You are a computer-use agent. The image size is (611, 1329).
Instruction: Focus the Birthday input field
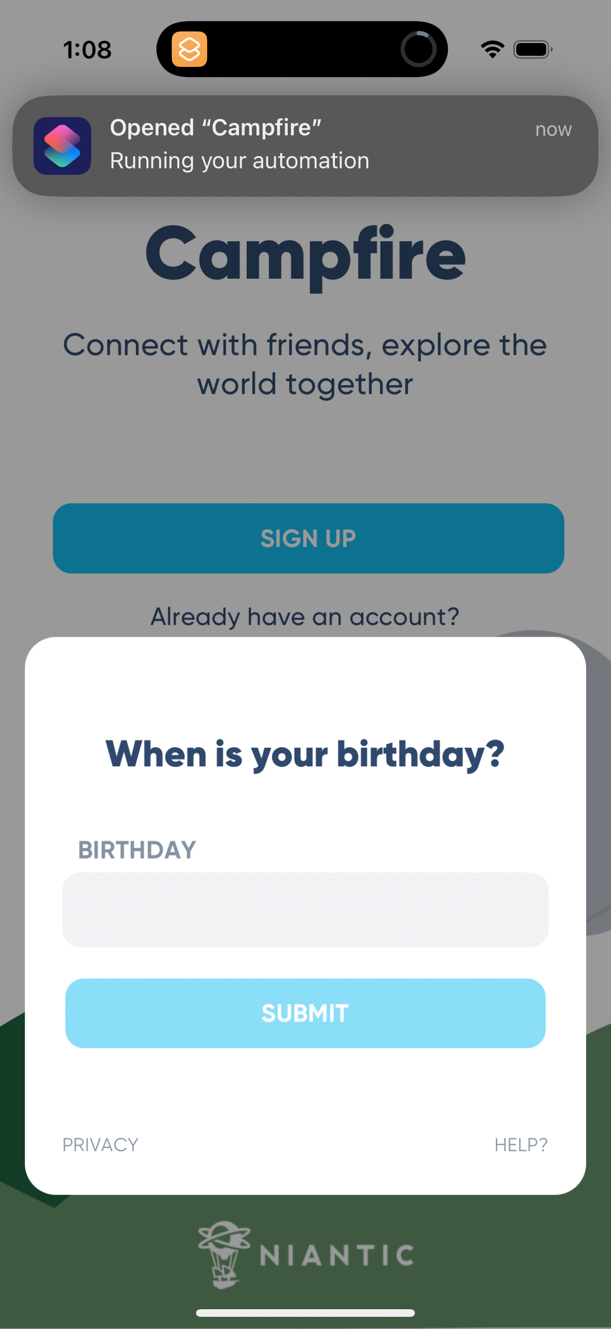click(x=305, y=909)
